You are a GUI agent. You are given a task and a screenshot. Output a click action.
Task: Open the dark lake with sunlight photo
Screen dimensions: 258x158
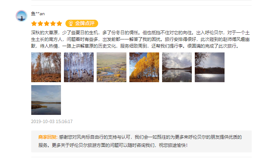pyautogui.click(x=210, y=67)
